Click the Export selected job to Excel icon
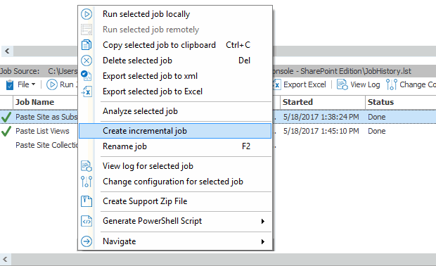 [x=86, y=91]
